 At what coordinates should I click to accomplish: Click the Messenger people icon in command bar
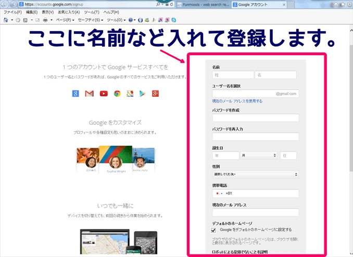pyautogui.click(x=147, y=20)
